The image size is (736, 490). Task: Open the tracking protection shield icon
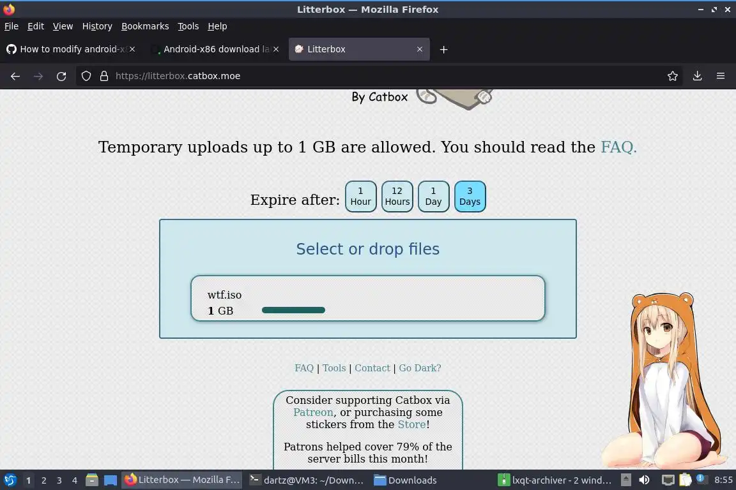[86, 76]
